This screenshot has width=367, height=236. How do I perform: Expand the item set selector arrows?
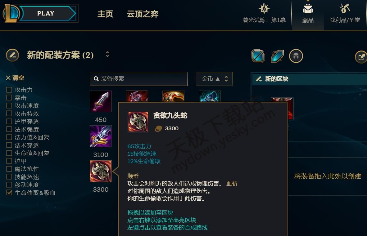(x=107, y=55)
